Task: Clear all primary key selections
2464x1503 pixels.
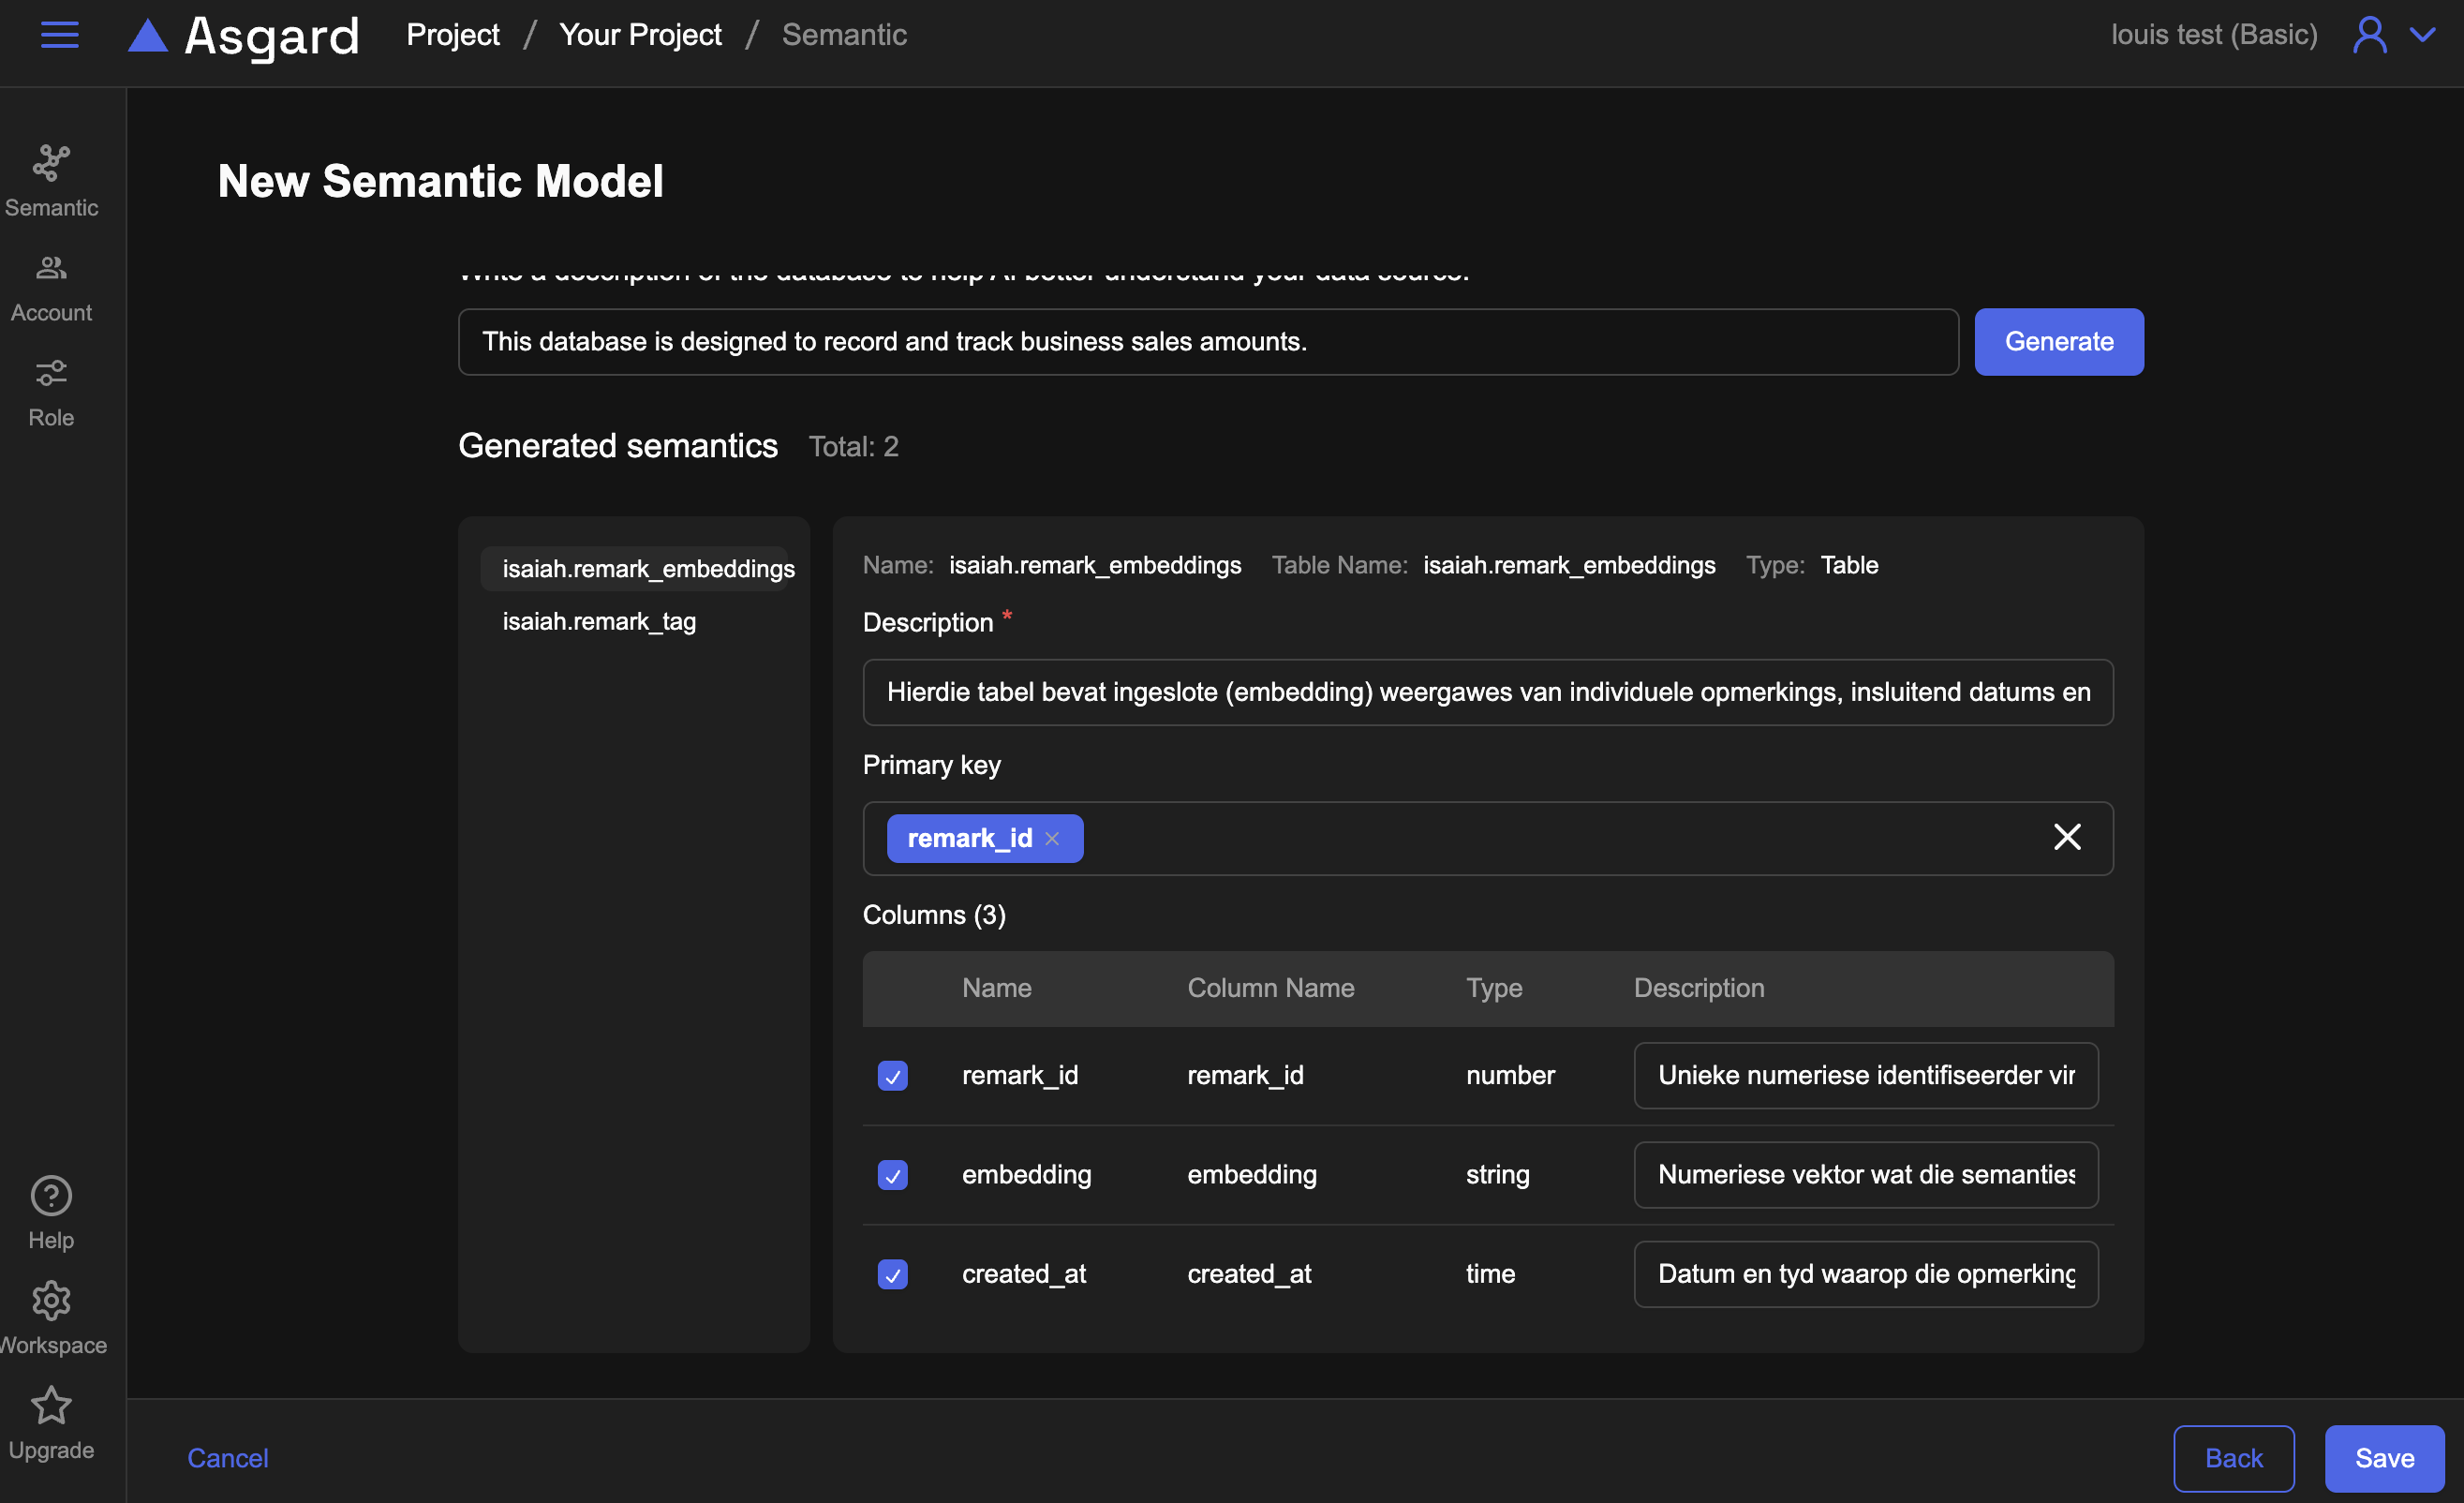Action: (x=2067, y=837)
